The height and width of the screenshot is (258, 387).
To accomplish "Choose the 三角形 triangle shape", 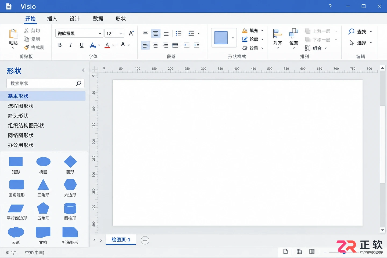I will [x=43, y=185].
